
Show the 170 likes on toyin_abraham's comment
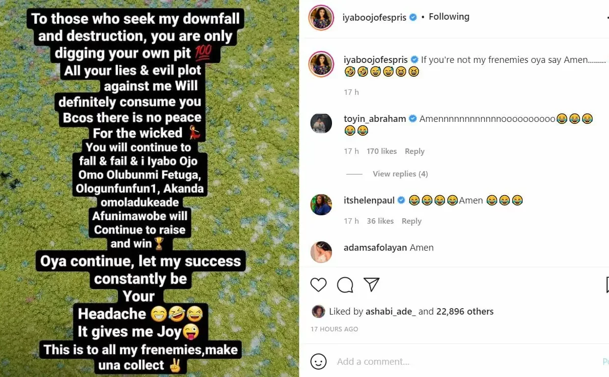pos(382,151)
